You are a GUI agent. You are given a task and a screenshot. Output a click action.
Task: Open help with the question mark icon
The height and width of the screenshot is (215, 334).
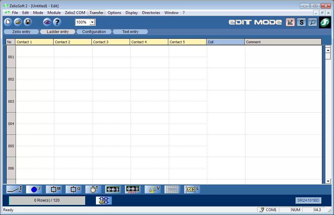(57, 22)
